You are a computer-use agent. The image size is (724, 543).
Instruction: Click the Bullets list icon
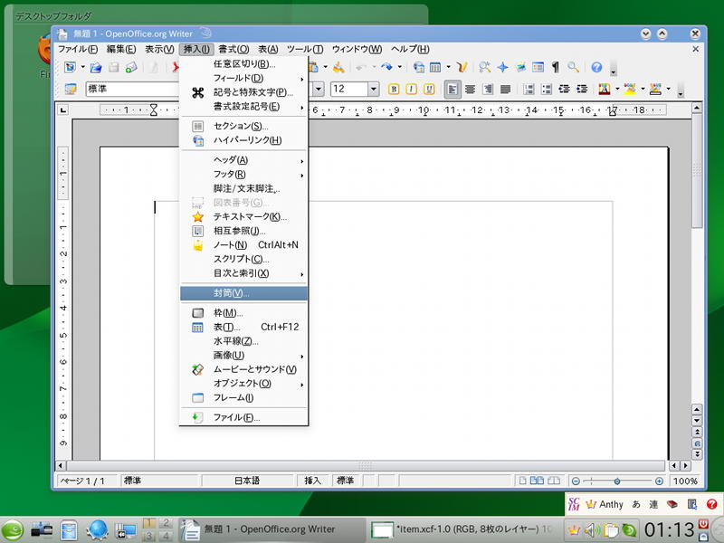click(547, 89)
